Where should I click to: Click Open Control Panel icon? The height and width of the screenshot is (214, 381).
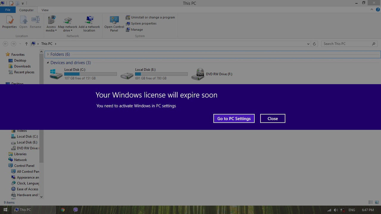[x=114, y=24]
